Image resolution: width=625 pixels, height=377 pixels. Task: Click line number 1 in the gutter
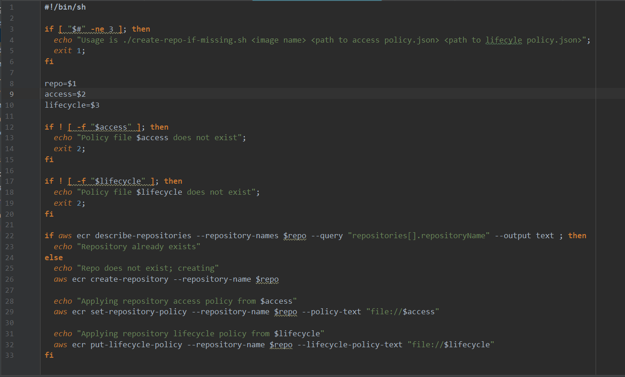(x=11, y=7)
